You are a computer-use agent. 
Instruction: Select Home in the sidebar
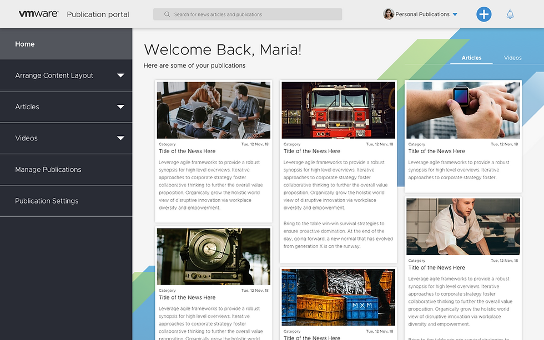[66, 44]
